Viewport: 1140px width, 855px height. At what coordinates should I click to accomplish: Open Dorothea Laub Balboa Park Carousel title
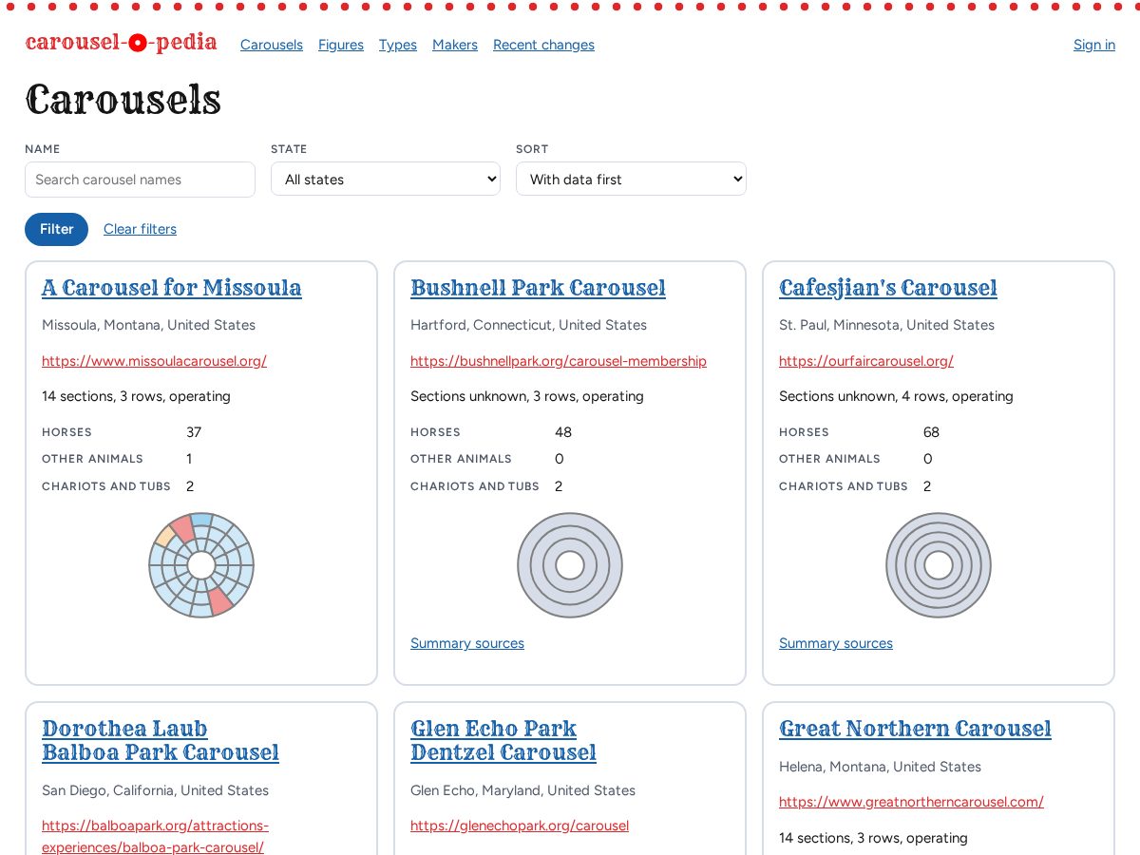coord(161,741)
